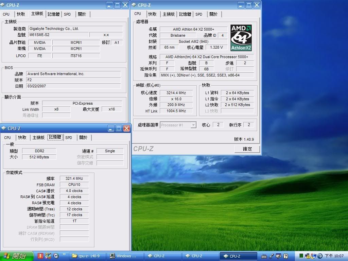
Task: Click the BIOS date '03/22/2007'
Action: point(73,86)
